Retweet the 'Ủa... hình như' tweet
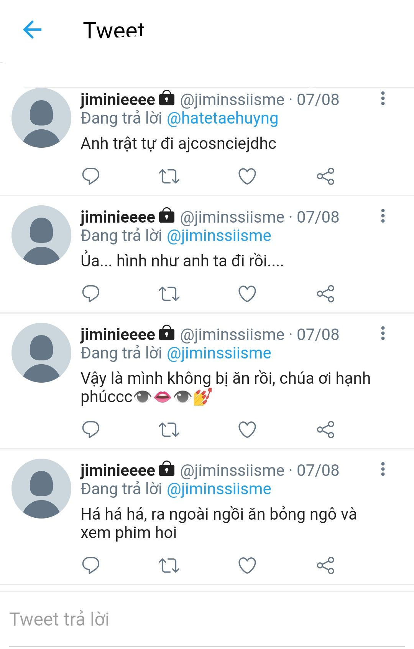The width and height of the screenshot is (414, 649). pos(169,294)
